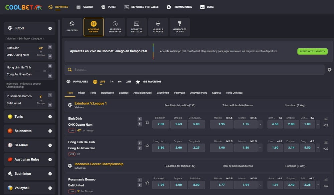Screen dimensions: 334x195
Task: Switch to the Tenis De Mesa tab
Action: 234,93
